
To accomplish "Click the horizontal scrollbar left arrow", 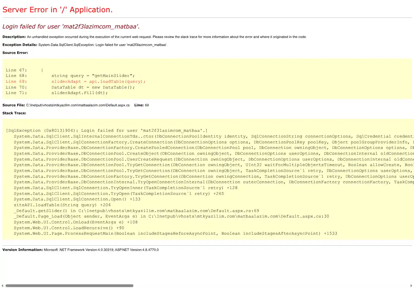I will (2, 286).
